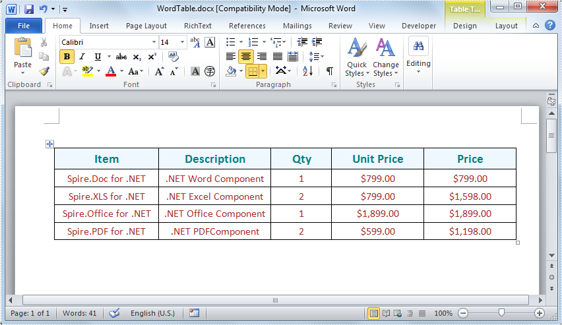
Task: Open the Change Styles dropdown
Action: [x=386, y=57]
